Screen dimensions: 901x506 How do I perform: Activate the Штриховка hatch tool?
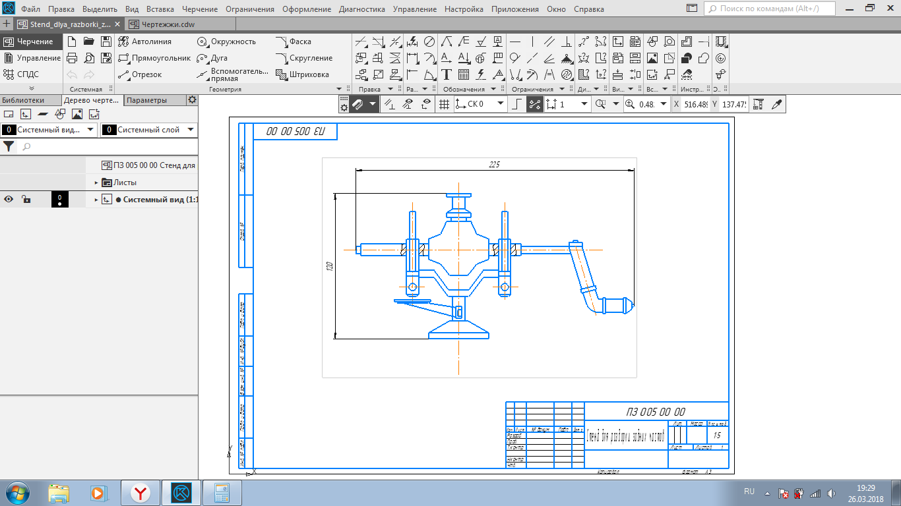[303, 74]
